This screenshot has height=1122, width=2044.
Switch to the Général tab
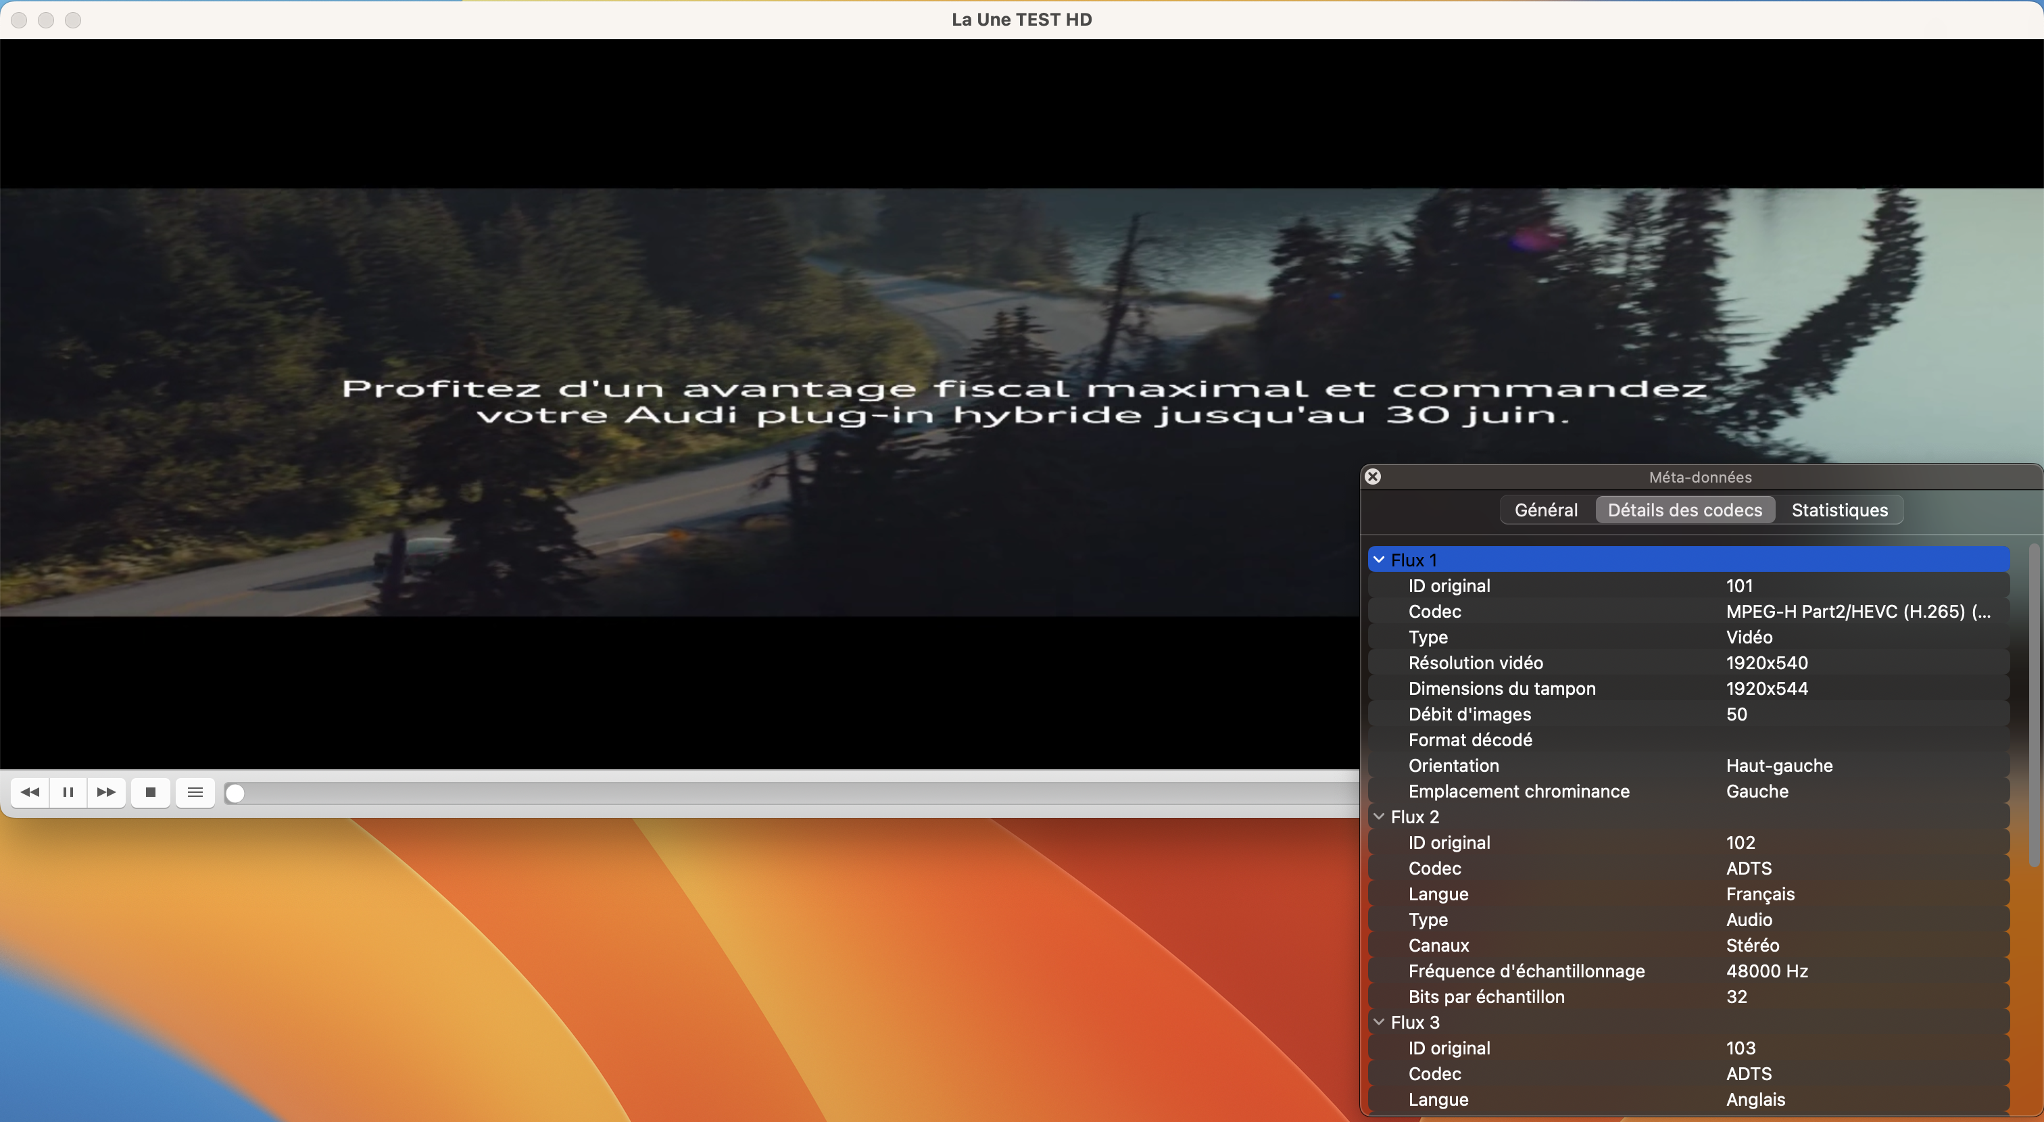[x=1546, y=510]
